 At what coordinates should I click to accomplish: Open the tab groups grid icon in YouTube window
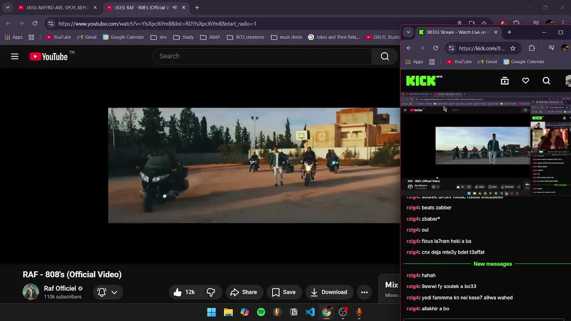(31, 37)
